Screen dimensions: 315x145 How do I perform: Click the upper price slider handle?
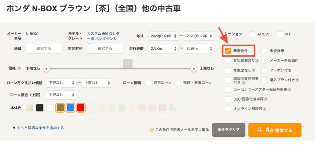coord(194,69)
